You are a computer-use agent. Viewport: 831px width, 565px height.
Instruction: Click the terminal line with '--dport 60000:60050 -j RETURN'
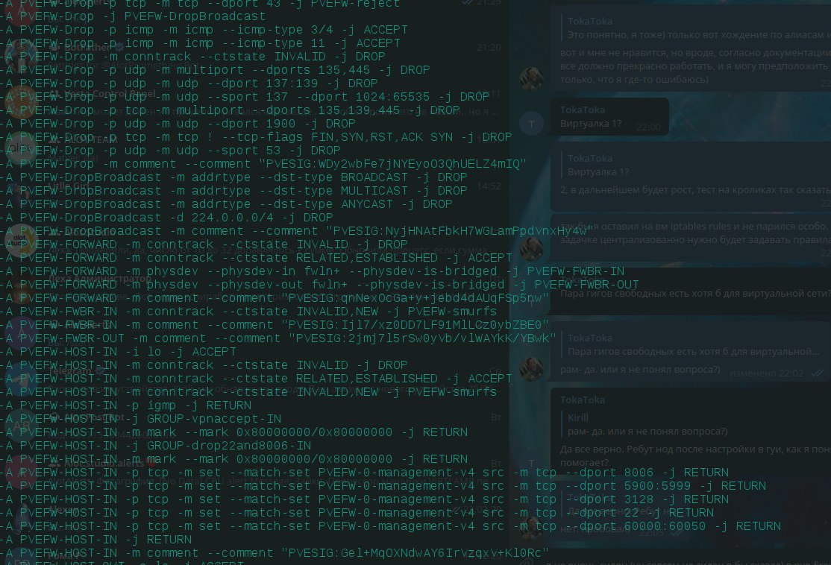pyautogui.click(x=390, y=526)
